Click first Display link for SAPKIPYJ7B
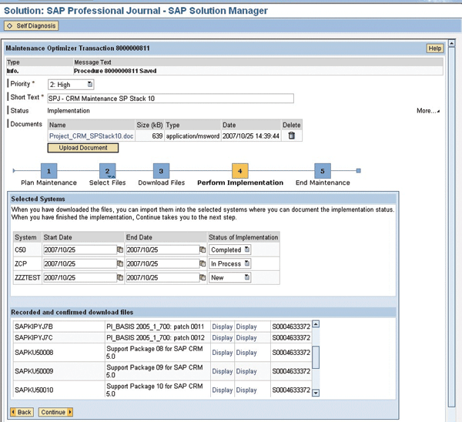Screen dimensions: 462x422 (223, 327)
